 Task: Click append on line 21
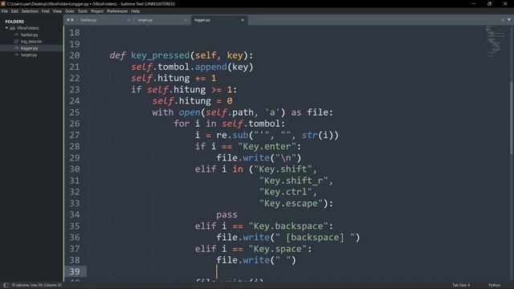click(x=210, y=67)
